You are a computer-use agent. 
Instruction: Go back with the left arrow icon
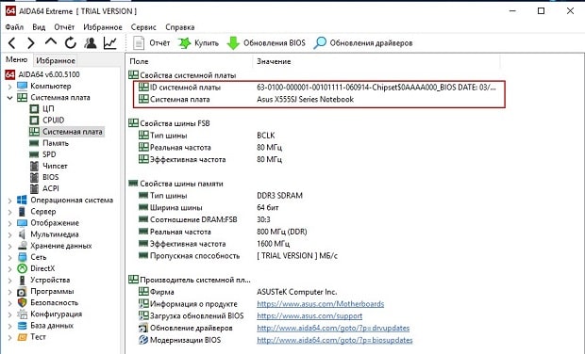pyautogui.click(x=12, y=43)
